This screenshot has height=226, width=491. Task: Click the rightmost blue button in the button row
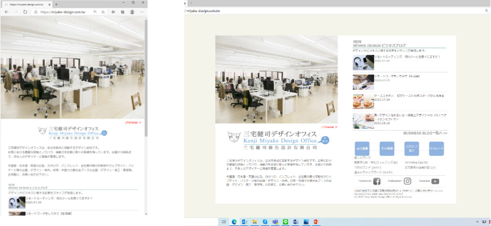coord(436,148)
